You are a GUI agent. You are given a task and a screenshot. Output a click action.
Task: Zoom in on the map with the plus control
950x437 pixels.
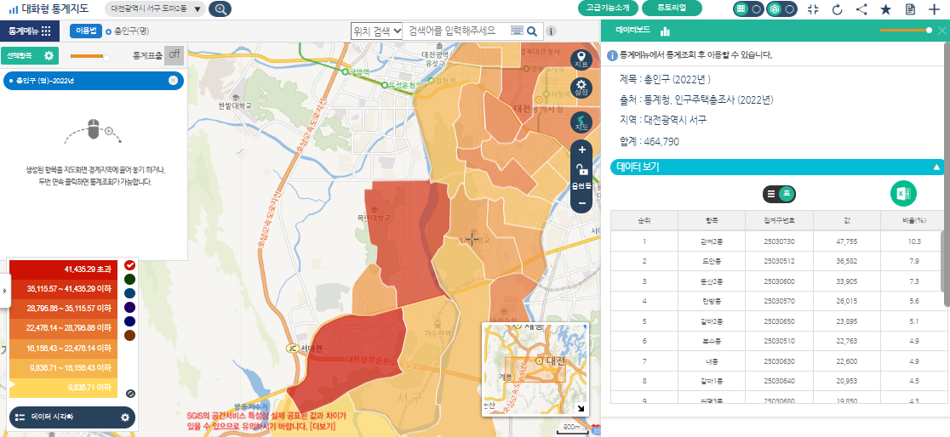(x=582, y=150)
